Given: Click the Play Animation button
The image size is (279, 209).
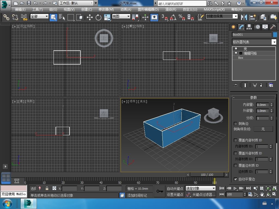Looking at the screenshot, I should tap(235, 188).
